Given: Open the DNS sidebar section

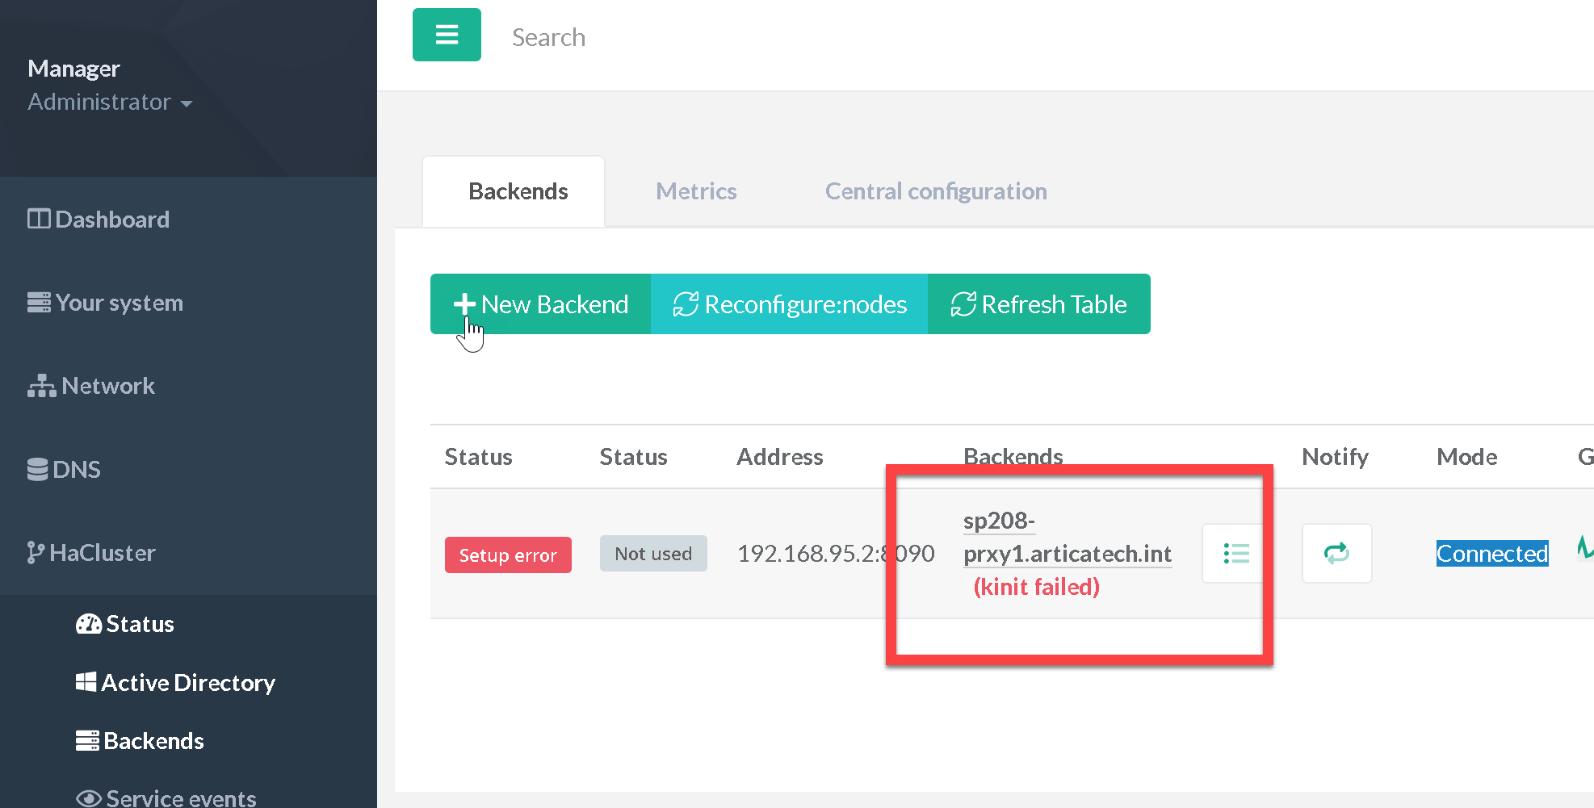Looking at the screenshot, I should point(64,470).
